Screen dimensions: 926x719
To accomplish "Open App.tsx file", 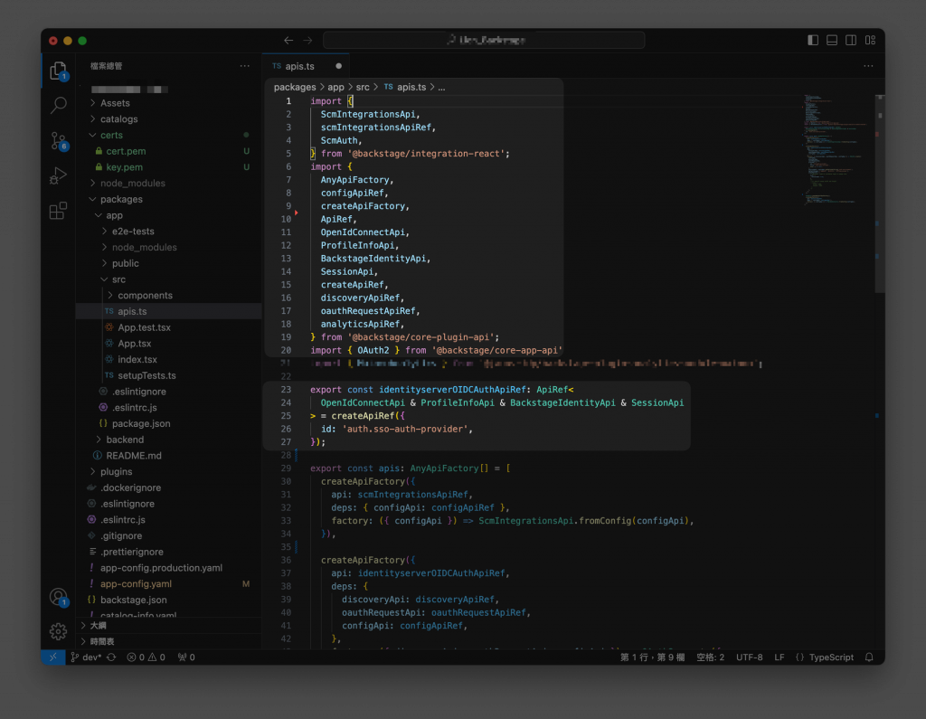I will [169, 344].
